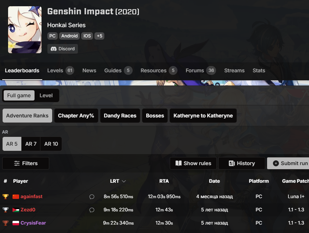Open the Genshin Impact cover thumbnail
The width and height of the screenshot is (309, 233).
coord(25,30)
